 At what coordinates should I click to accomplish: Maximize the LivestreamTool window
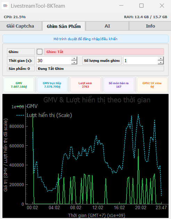click(141, 6)
